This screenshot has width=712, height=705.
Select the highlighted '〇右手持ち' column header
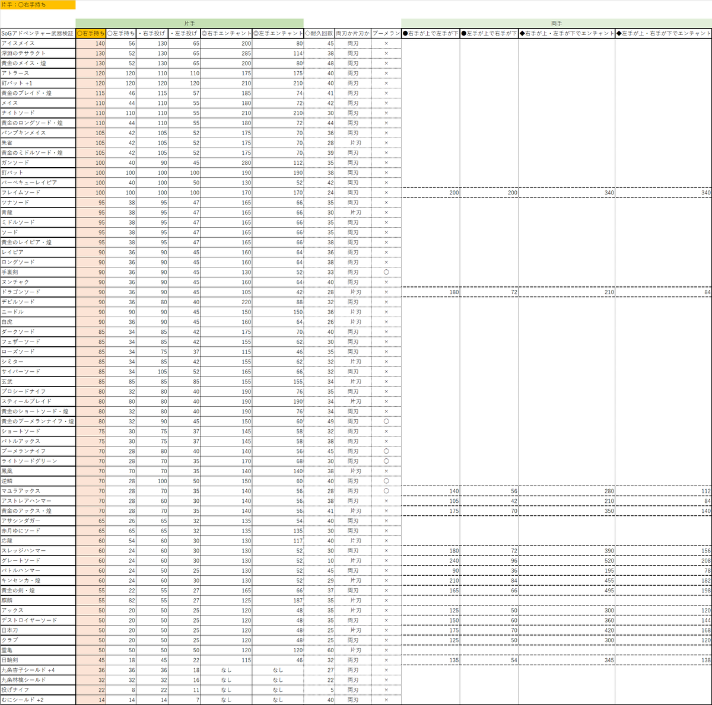click(91, 33)
